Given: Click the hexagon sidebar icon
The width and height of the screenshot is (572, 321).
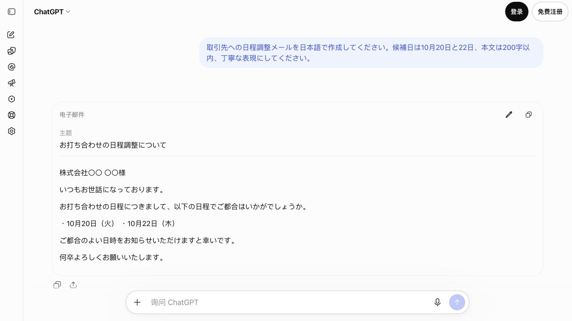Looking at the screenshot, I should click(12, 99).
